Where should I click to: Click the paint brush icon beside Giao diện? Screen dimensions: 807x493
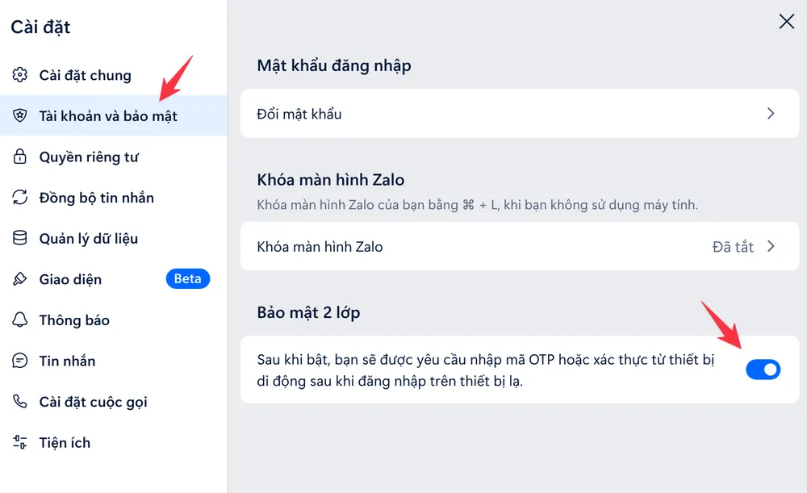(20, 279)
